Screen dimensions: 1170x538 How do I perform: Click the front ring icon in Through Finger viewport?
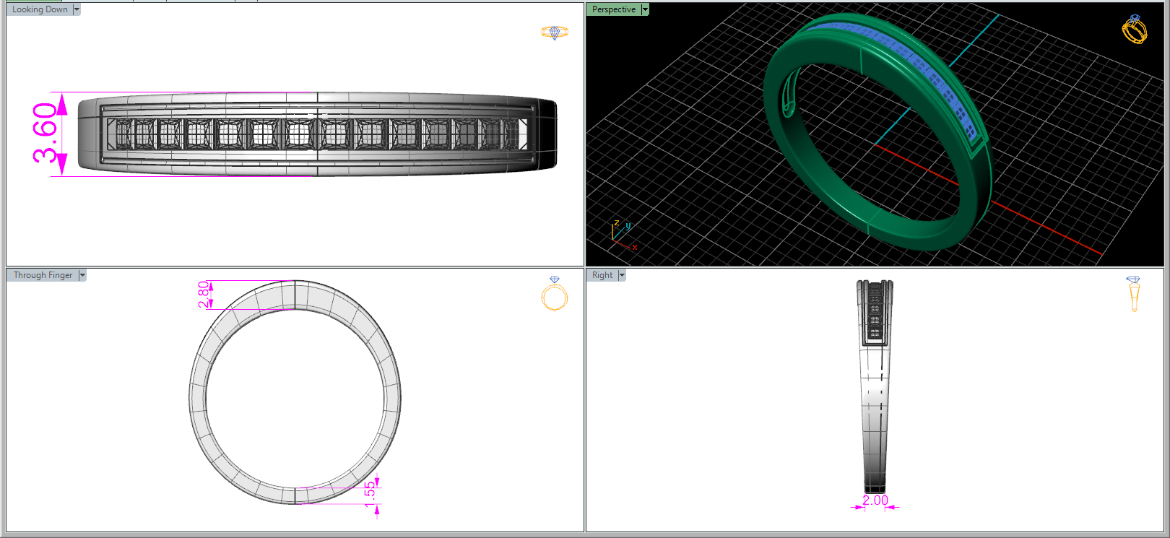point(555,293)
